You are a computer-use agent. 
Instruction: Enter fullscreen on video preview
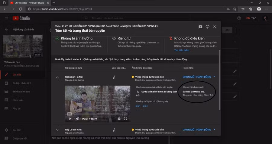tap(125, 119)
